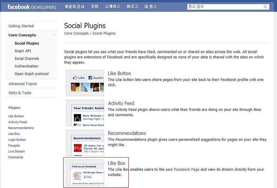Click the thumbs-up Like icon in preview
This screenshot has width=277, height=188.
(75, 78)
